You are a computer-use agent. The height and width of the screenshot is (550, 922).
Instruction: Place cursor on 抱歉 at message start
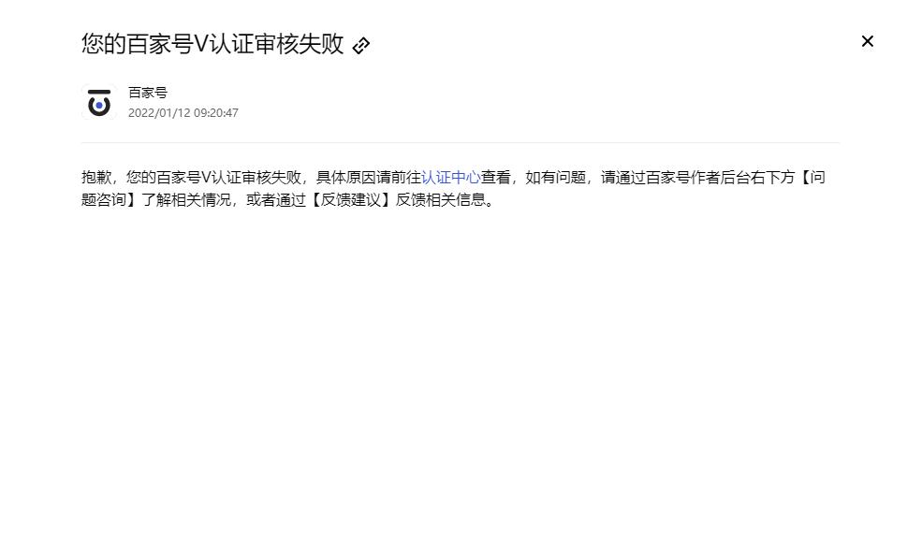click(96, 177)
